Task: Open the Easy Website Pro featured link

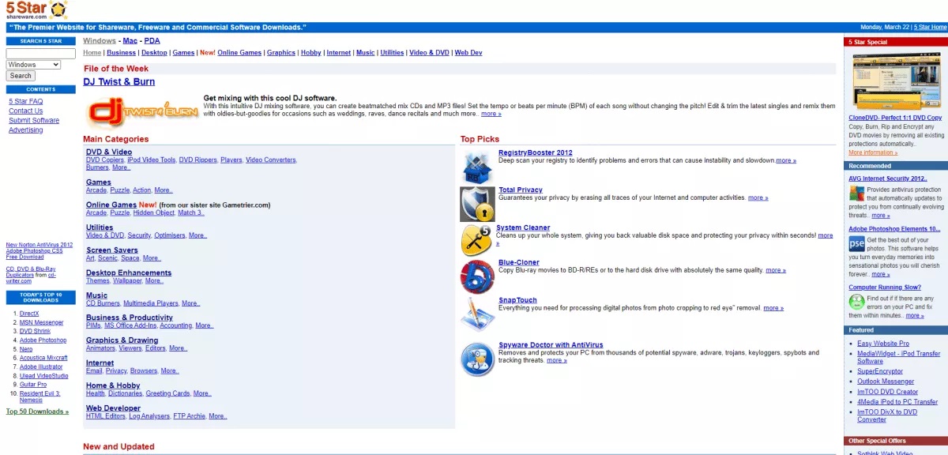Action: pyautogui.click(x=883, y=344)
